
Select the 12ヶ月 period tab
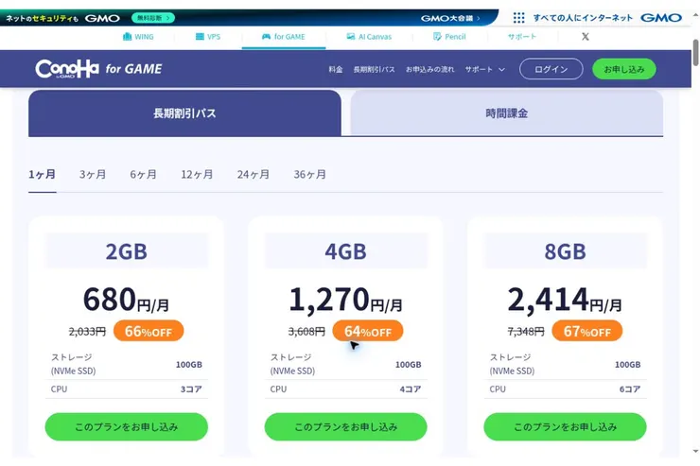pyautogui.click(x=197, y=174)
